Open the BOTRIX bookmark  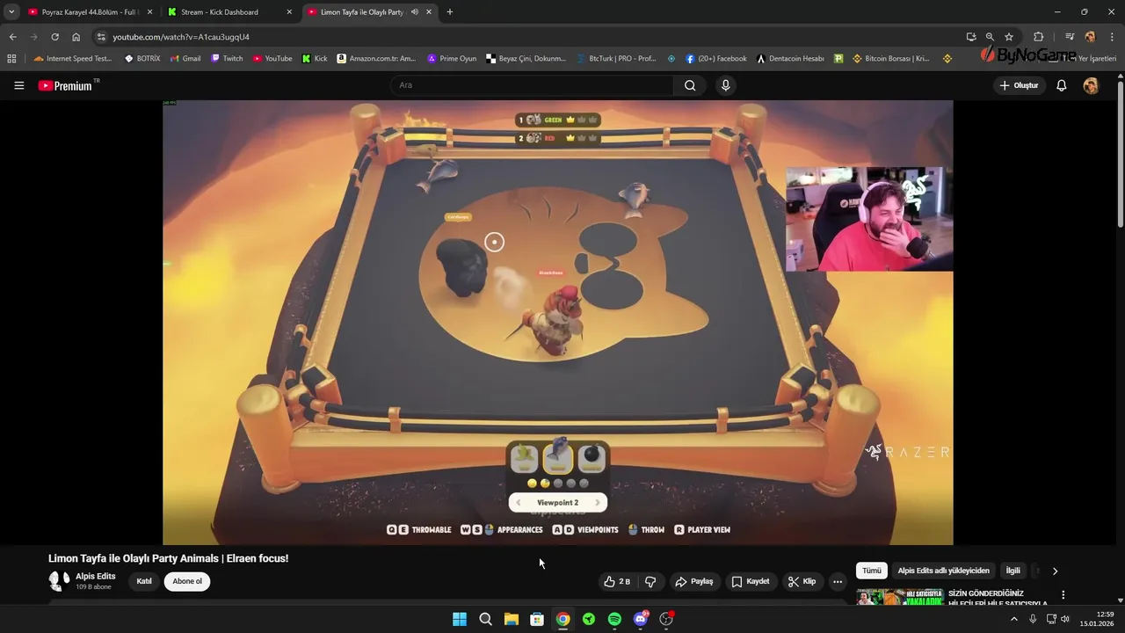142,59
